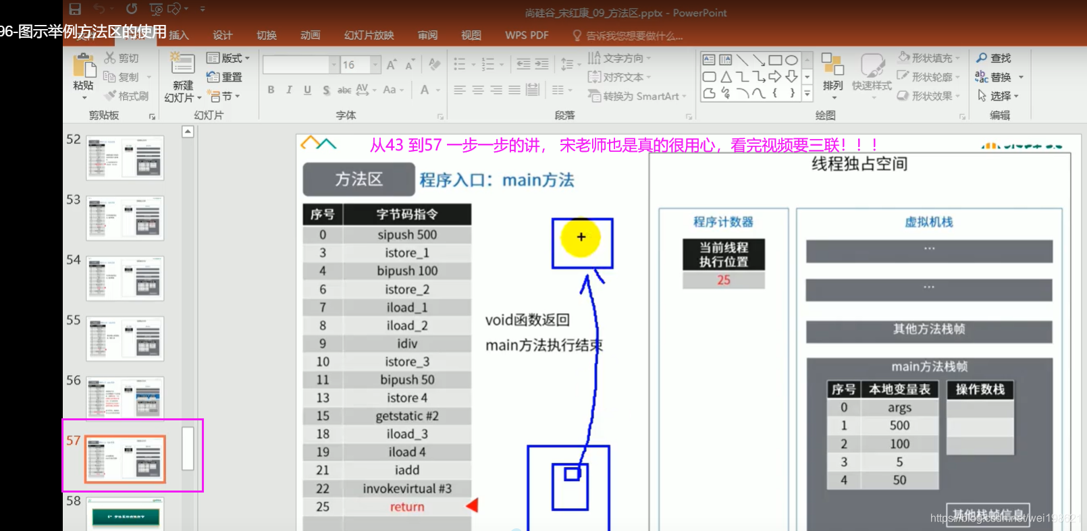Select the rectangle shape in gallery
The height and width of the screenshot is (531, 1087).
coord(775,59)
